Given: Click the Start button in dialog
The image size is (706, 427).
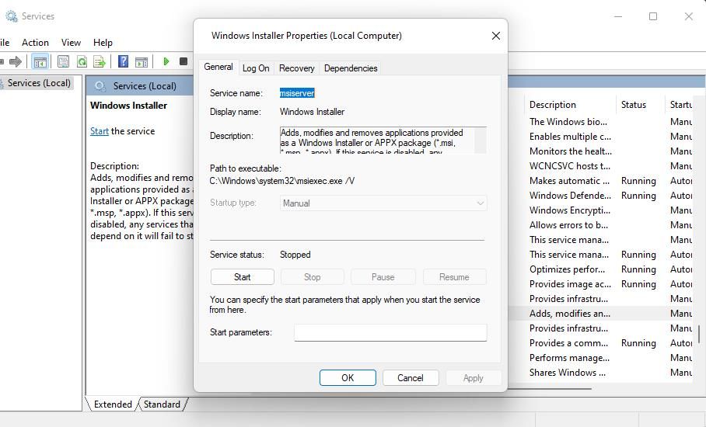Looking at the screenshot, I should [243, 277].
